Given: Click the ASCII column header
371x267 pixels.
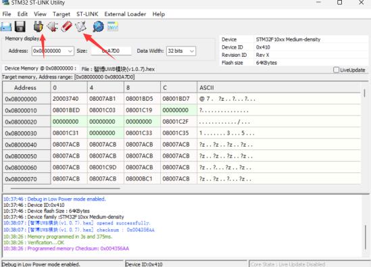Looking at the screenshot, I should pos(278,88).
